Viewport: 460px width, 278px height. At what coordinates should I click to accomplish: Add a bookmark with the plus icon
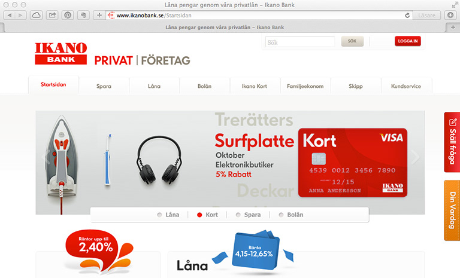pyautogui.click(x=99, y=15)
